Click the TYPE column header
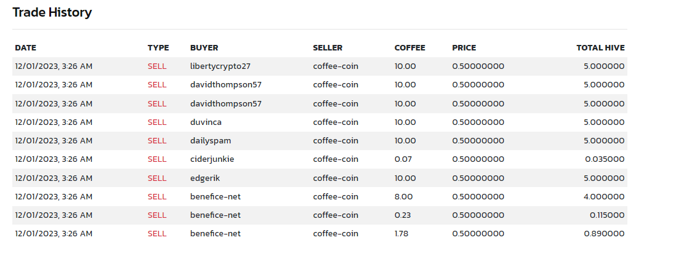Screen dimensions: 676x256 (x=158, y=48)
